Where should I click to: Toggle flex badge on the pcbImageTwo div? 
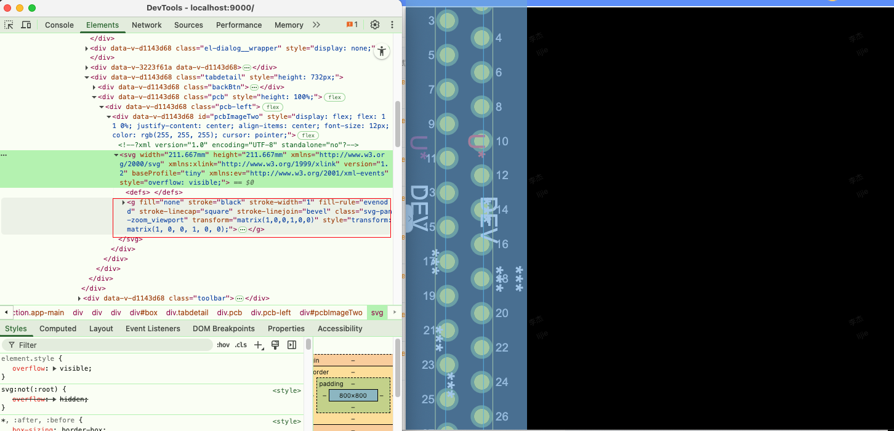point(308,135)
